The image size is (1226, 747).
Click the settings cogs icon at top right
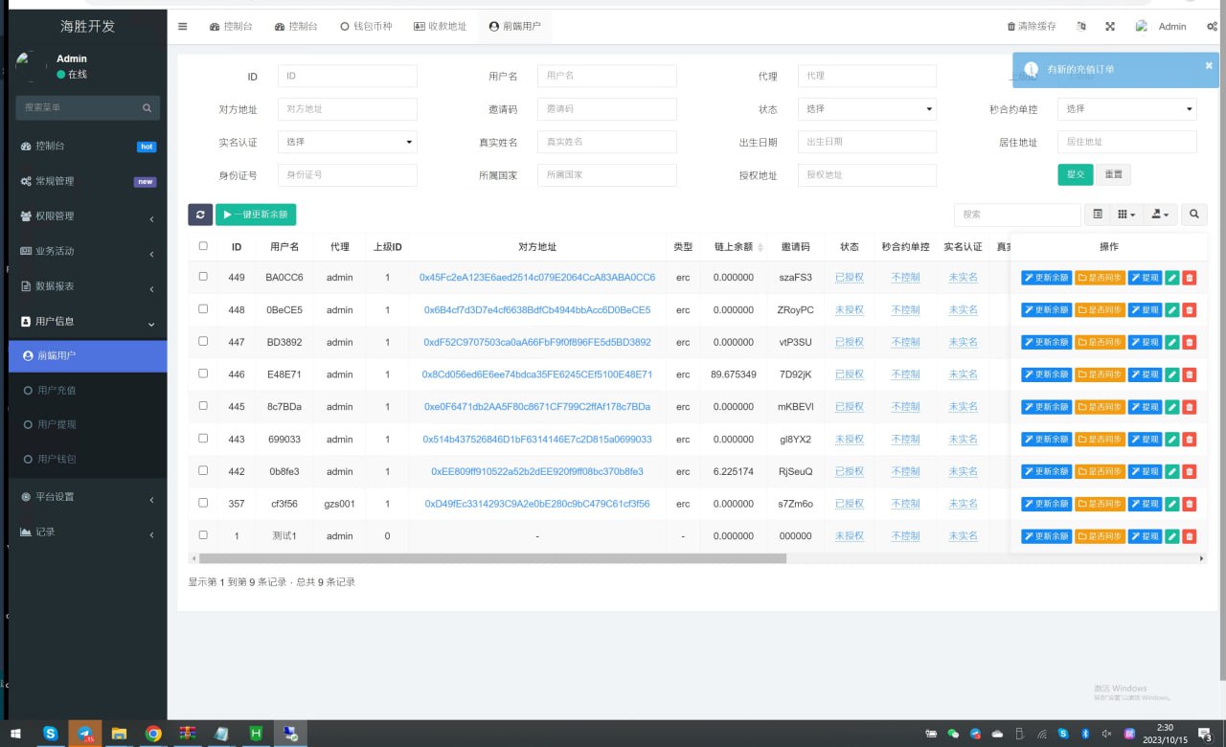coord(1212,27)
